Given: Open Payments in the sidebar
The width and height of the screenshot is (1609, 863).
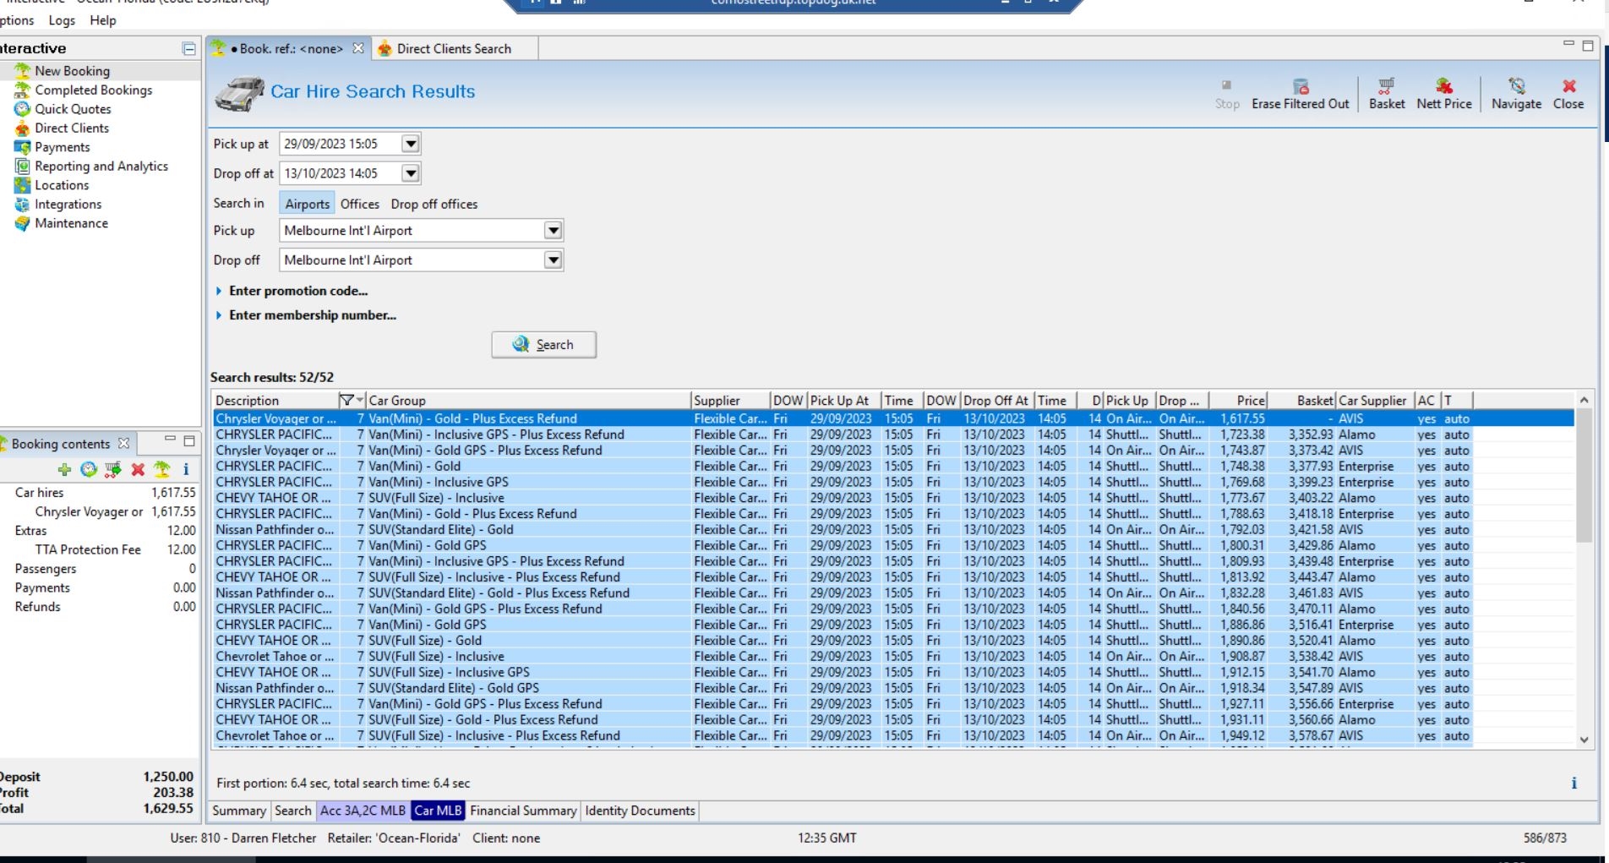Looking at the screenshot, I should [62, 147].
